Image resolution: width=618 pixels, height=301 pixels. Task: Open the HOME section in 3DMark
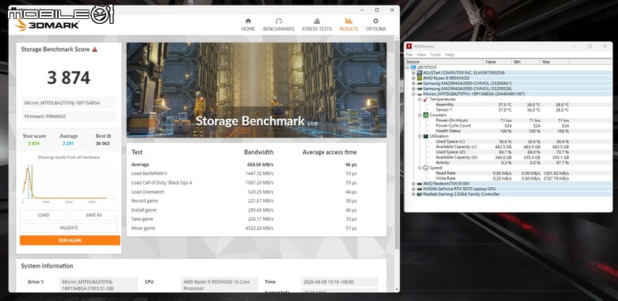click(x=248, y=25)
